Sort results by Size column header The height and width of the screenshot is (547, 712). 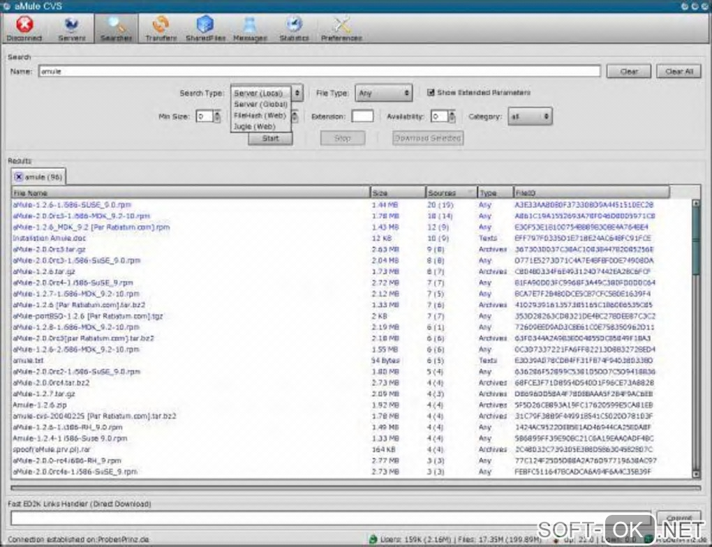click(398, 193)
